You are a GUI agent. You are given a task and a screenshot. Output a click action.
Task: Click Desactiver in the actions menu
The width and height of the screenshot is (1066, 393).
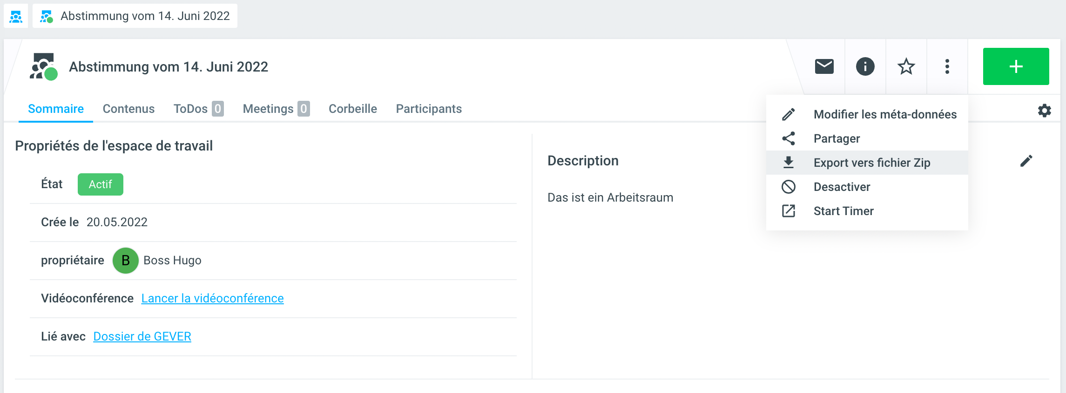(842, 187)
